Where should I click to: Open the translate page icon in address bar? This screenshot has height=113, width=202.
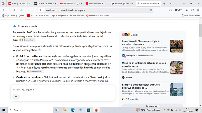(x=151, y=10)
